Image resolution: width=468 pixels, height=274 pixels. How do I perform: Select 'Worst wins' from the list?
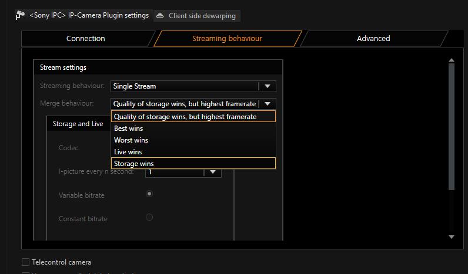pyautogui.click(x=131, y=140)
